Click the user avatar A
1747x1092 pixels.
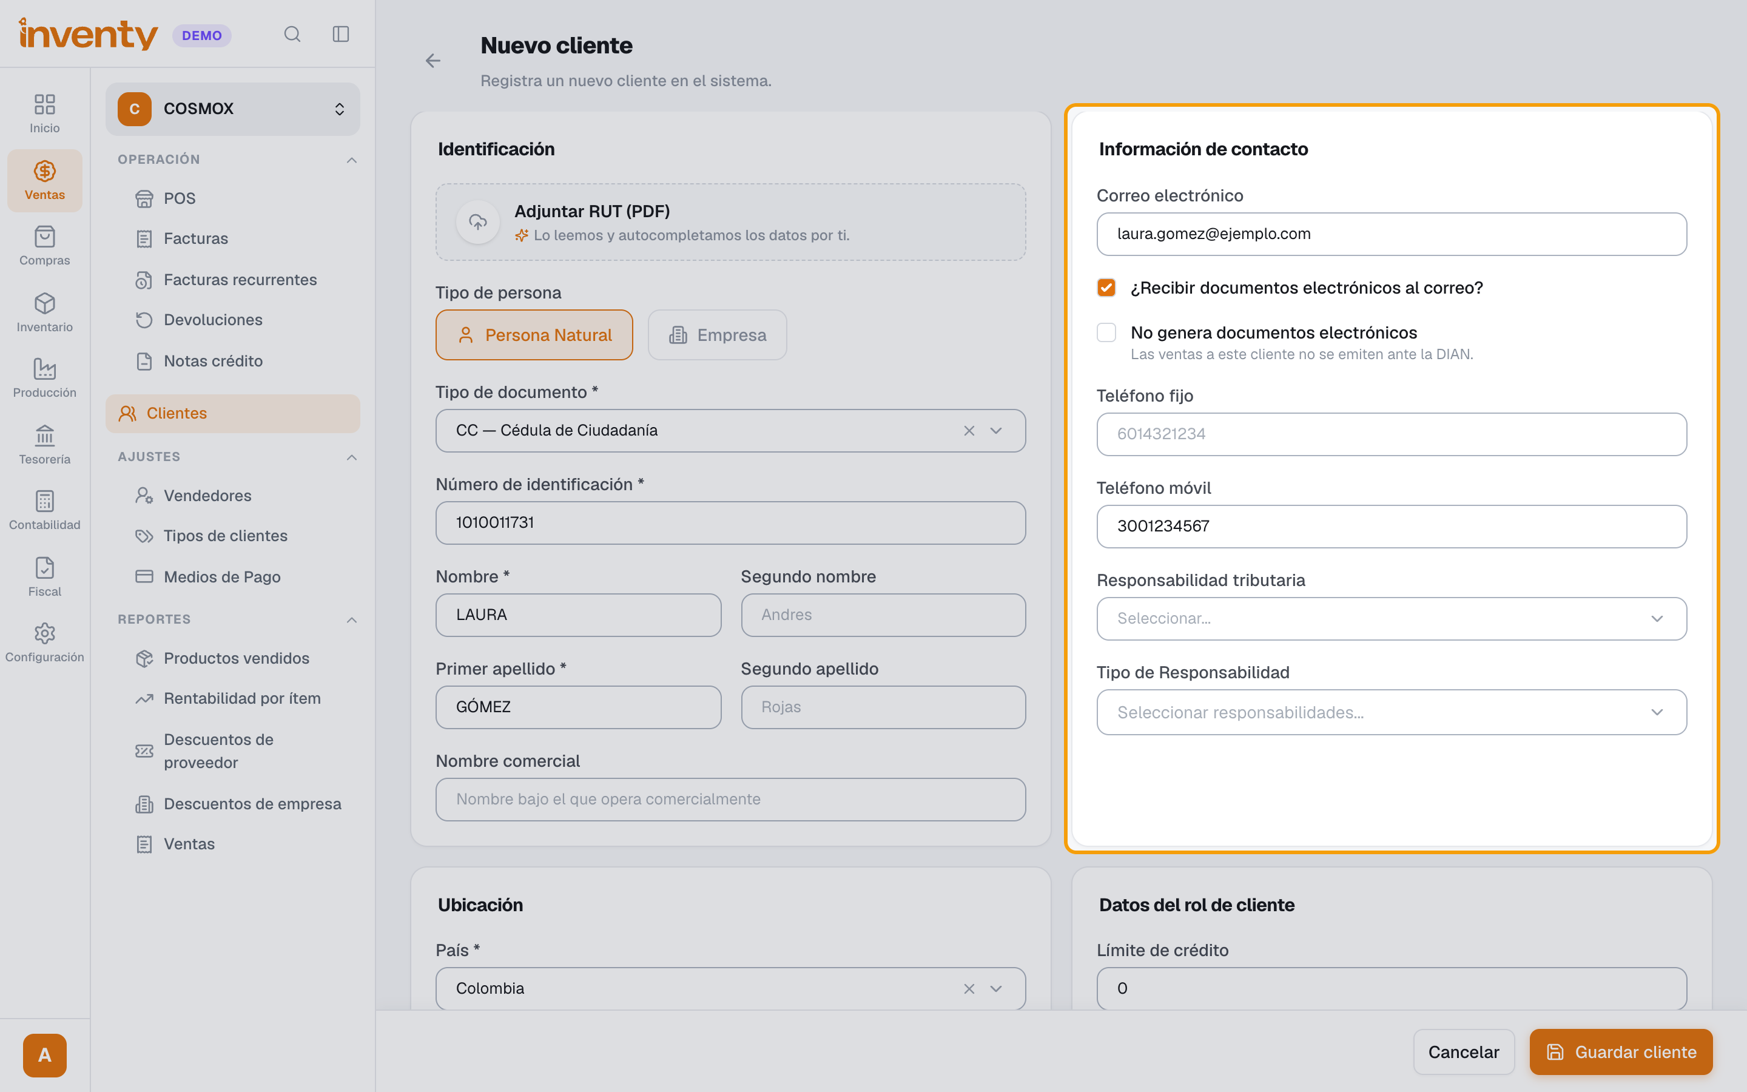(x=45, y=1055)
